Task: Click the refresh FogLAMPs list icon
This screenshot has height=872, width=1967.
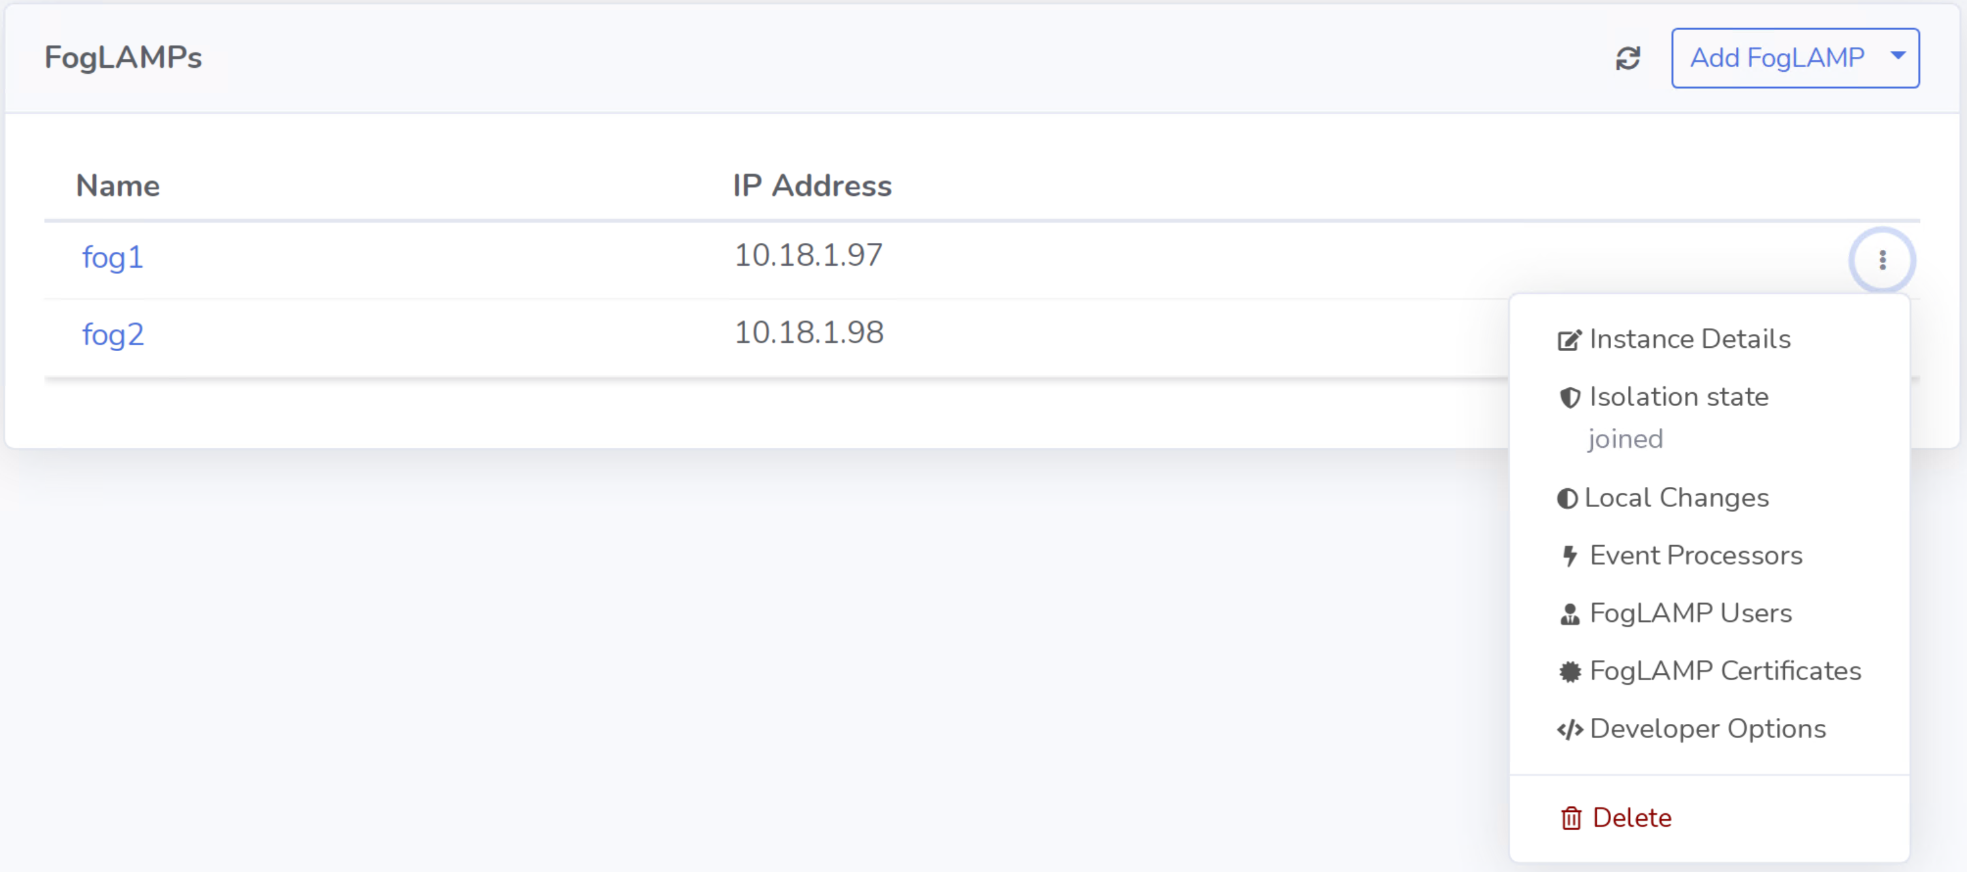Action: tap(1628, 58)
